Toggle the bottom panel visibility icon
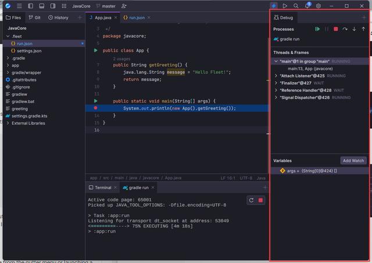 (41, 6)
